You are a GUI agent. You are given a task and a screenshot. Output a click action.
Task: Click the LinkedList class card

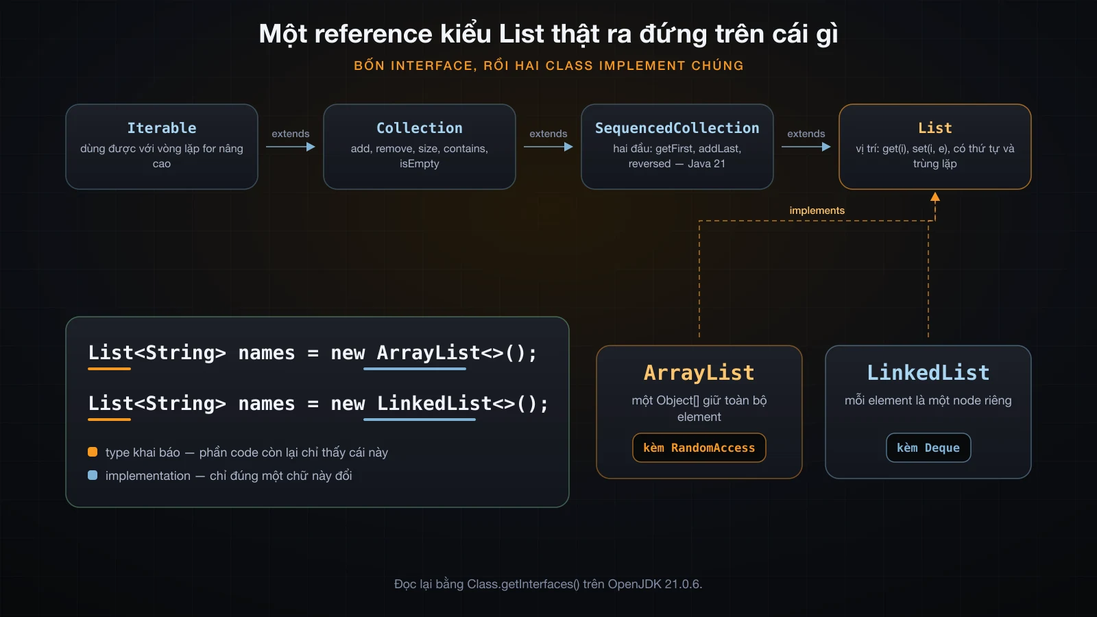click(x=928, y=412)
